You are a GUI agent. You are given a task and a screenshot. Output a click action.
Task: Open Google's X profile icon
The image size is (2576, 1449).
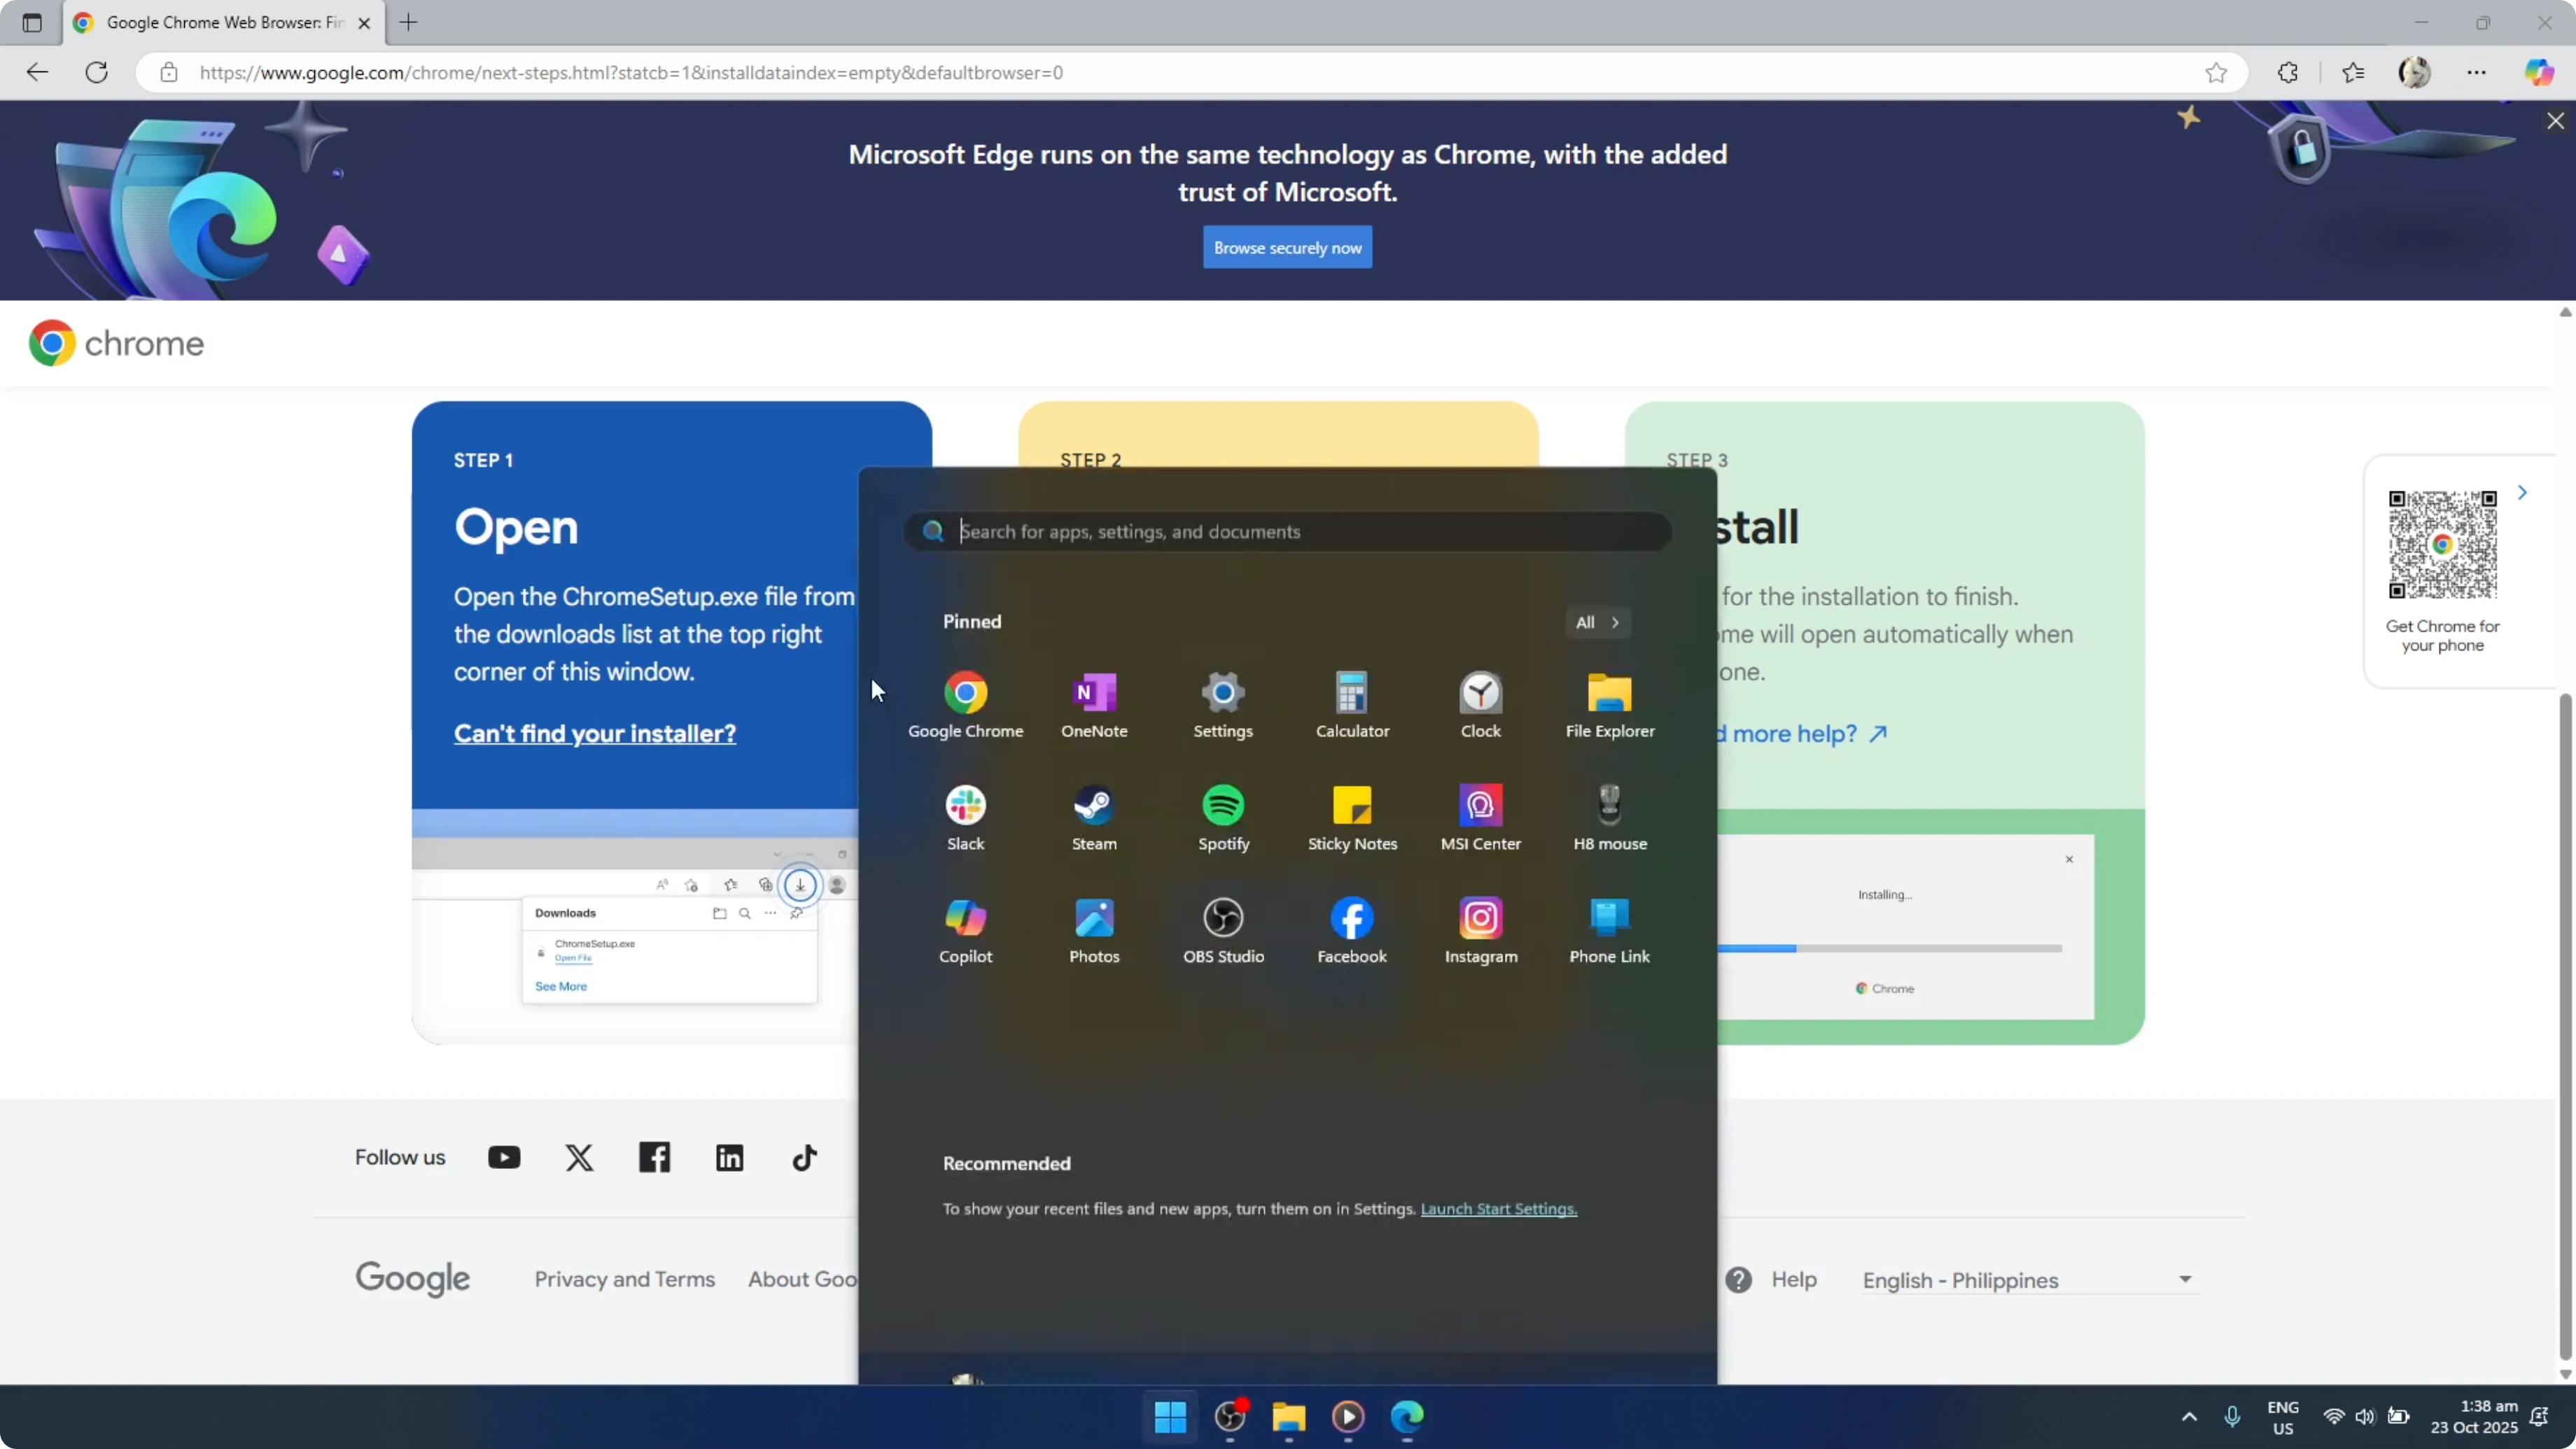click(579, 1157)
